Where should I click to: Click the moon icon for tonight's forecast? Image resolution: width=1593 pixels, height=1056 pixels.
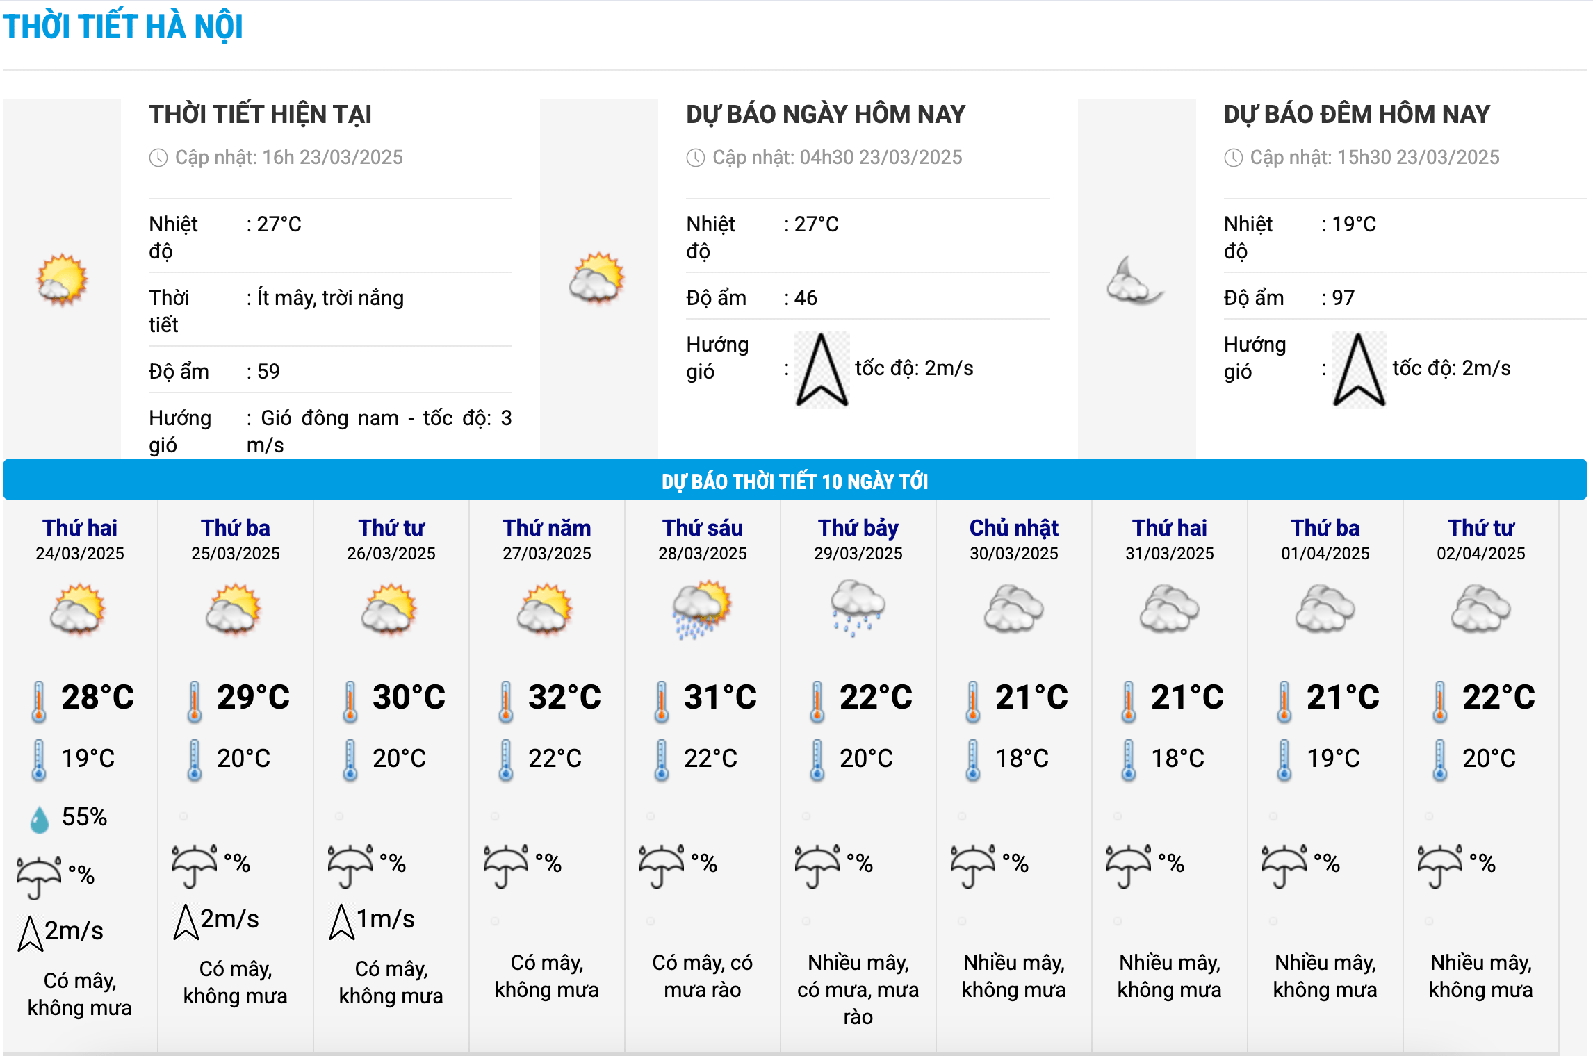[1134, 281]
